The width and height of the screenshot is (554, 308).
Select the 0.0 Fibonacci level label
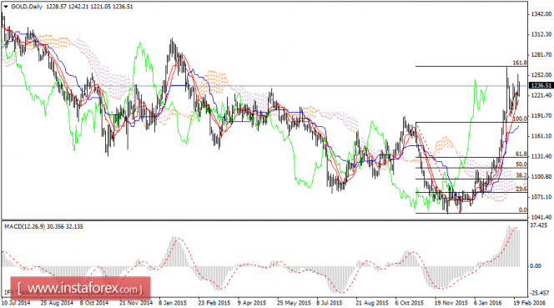pos(522,210)
